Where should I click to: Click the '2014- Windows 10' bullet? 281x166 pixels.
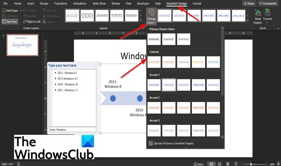pyautogui.click(x=67, y=84)
